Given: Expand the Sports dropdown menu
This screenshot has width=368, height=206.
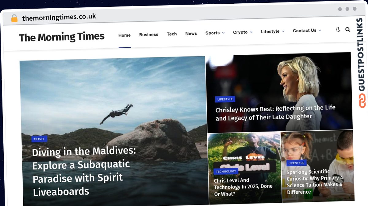Looking at the screenshot, I should 215,33.
